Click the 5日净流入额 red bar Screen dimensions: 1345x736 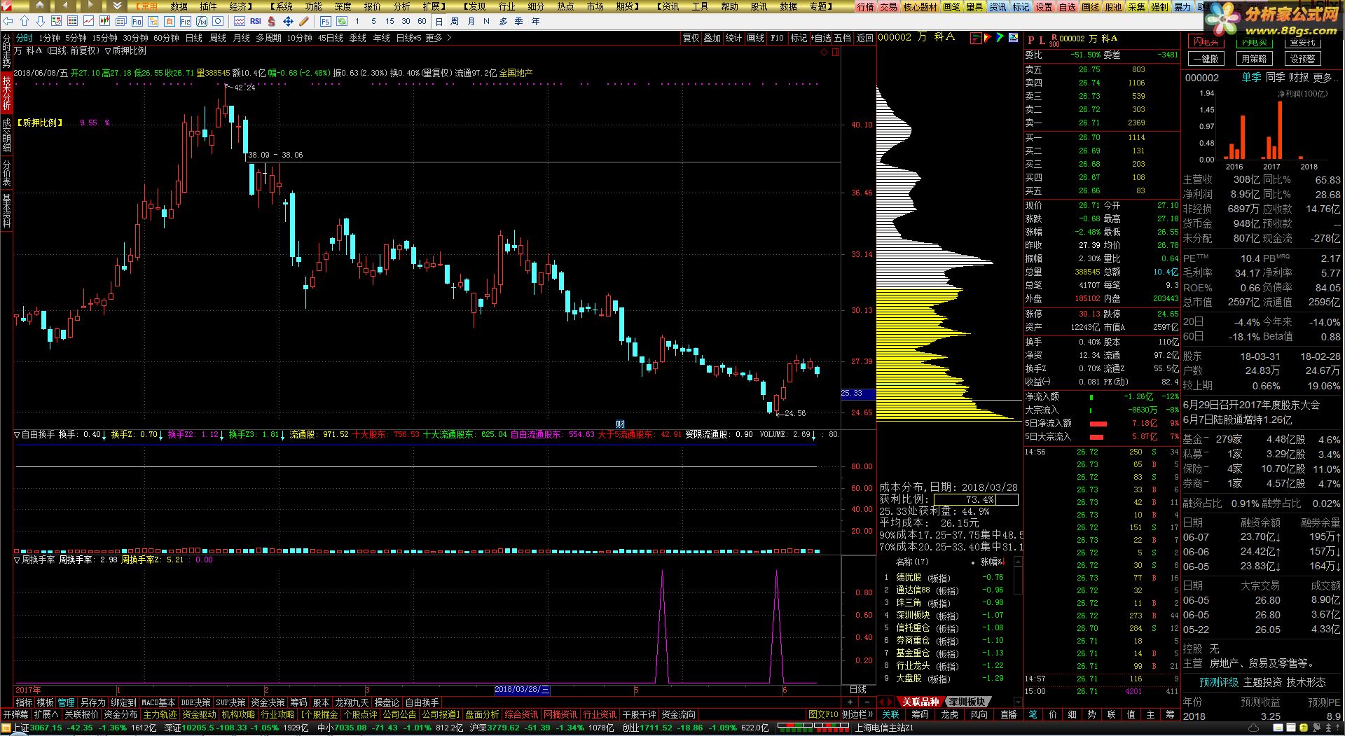point(1098,424)
